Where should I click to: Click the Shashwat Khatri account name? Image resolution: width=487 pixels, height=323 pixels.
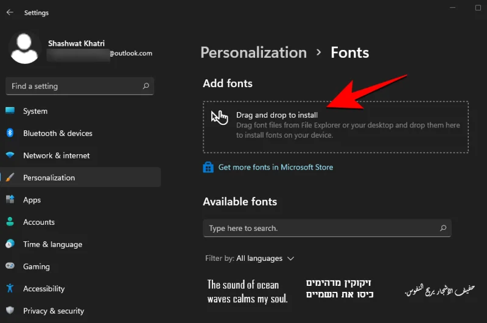click(77, 43)
